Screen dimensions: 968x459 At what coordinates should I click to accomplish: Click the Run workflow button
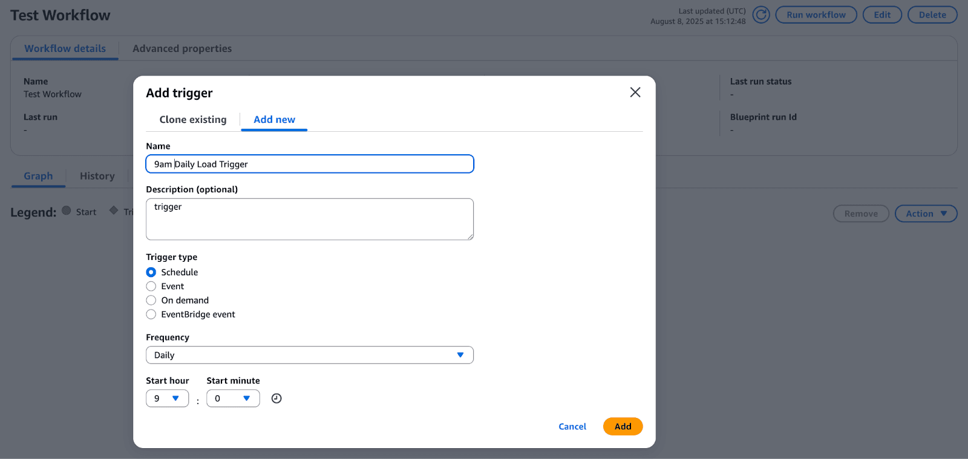click(x=816, y=15)
